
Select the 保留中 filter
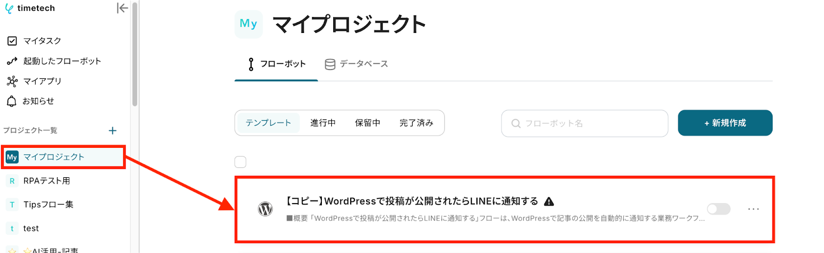click(368, 123)
